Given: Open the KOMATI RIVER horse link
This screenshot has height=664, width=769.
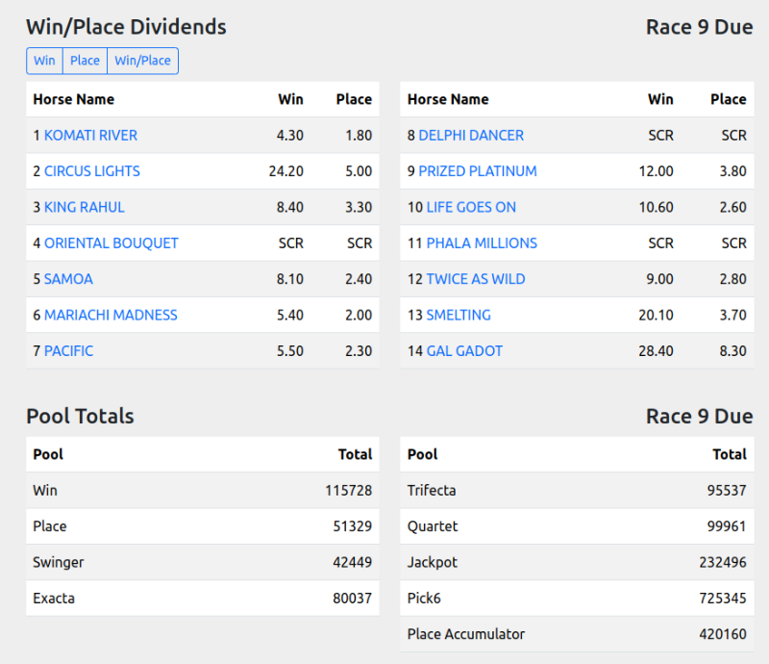Looking at the screenshot, I should (90, 136).
